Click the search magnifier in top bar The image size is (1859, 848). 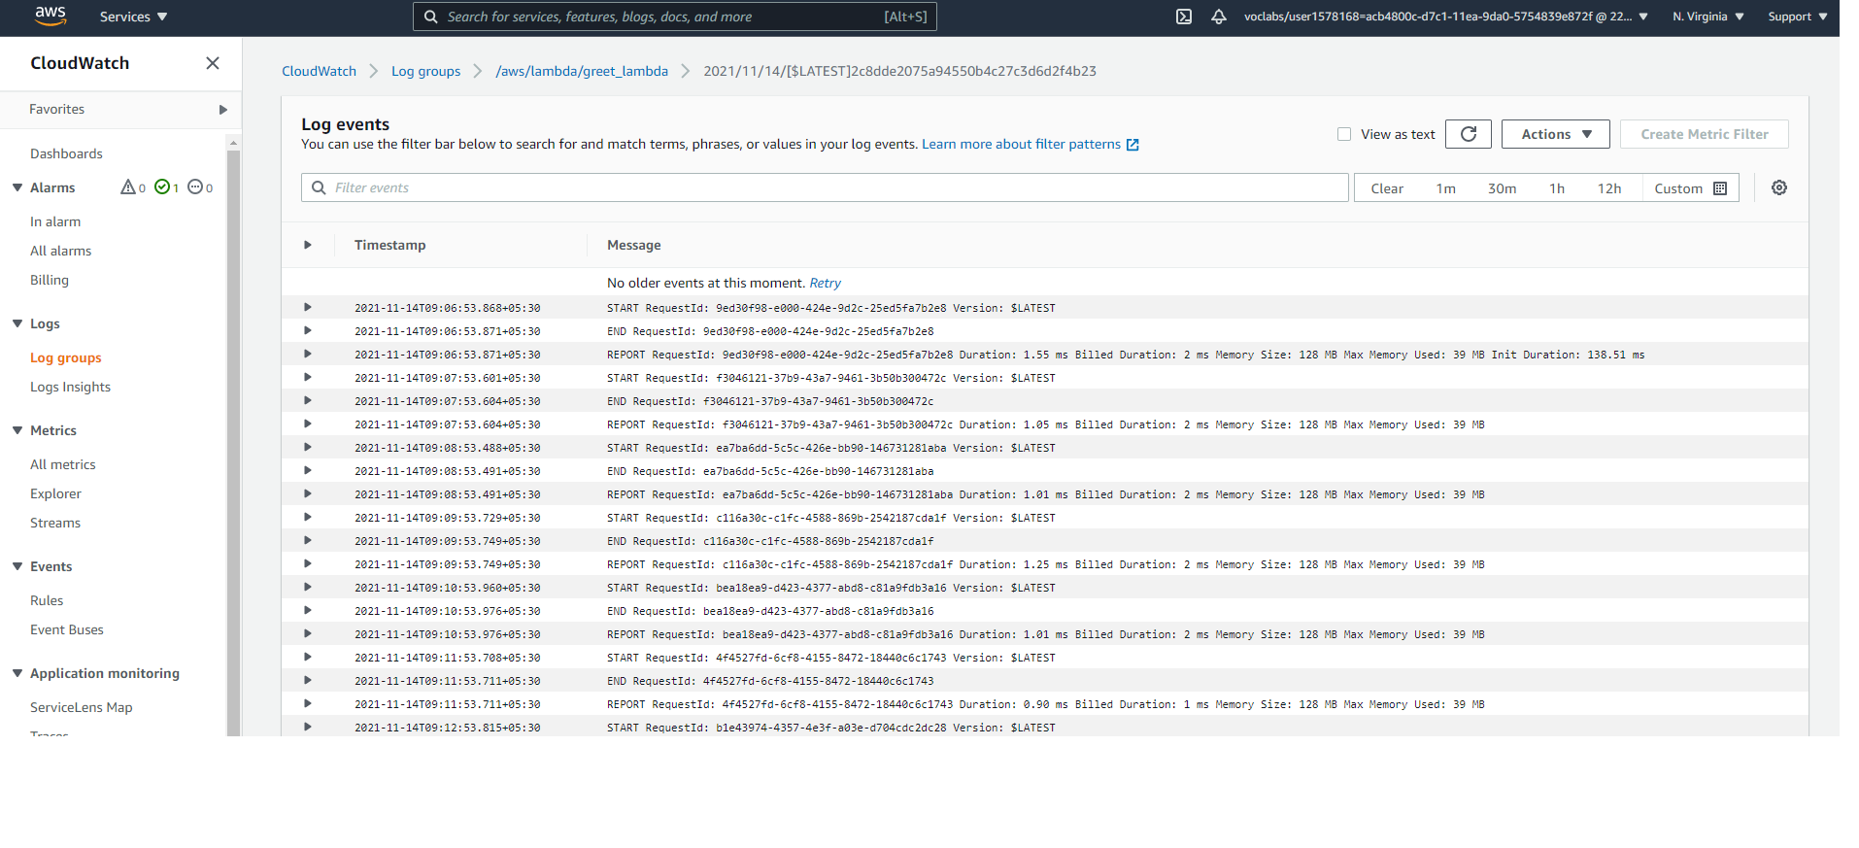pos(431,17)
